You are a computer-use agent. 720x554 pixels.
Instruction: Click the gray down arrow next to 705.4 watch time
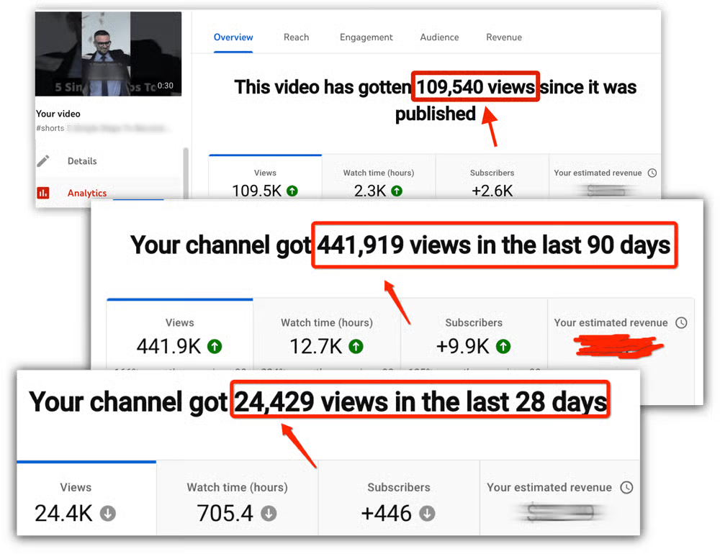269,514
